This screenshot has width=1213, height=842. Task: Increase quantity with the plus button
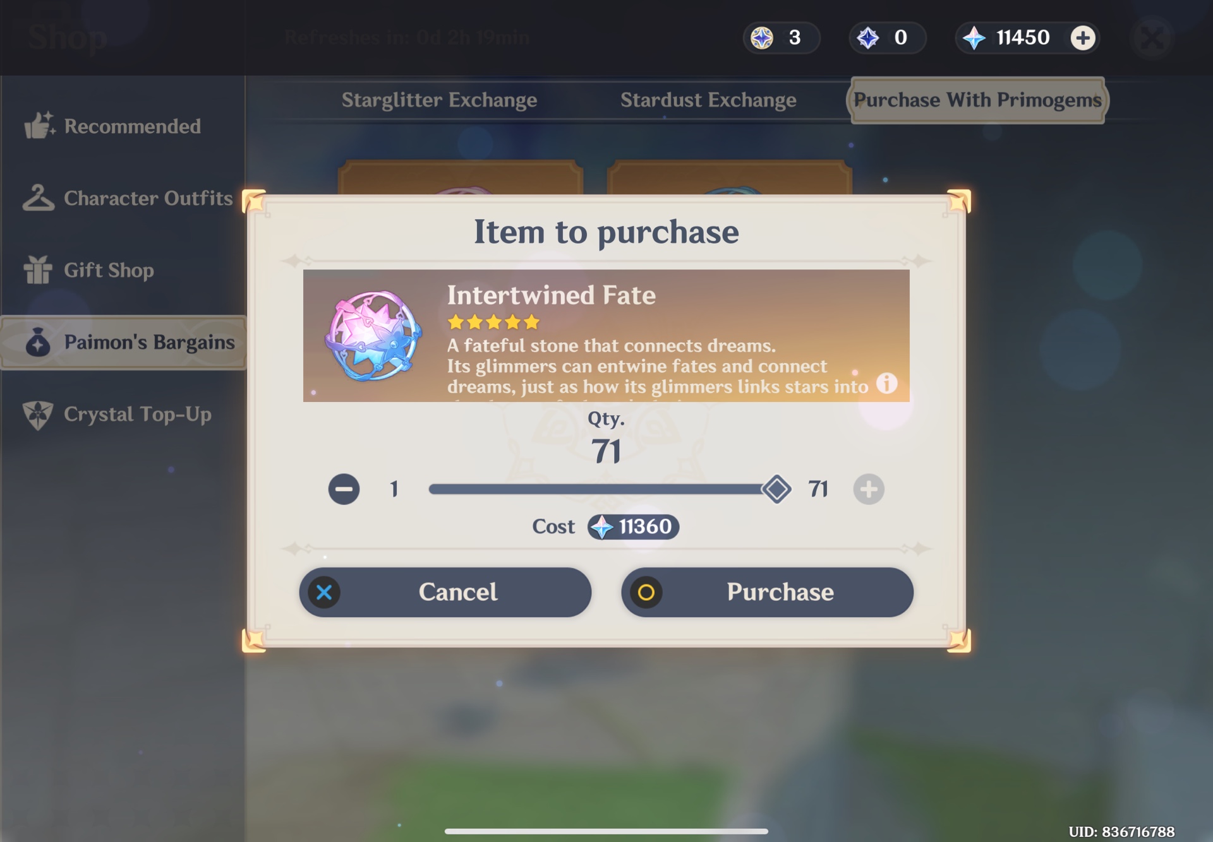869,489
